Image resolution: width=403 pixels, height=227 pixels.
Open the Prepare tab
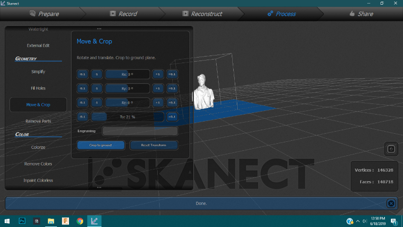pyautogui.click(x=44, y=14)
